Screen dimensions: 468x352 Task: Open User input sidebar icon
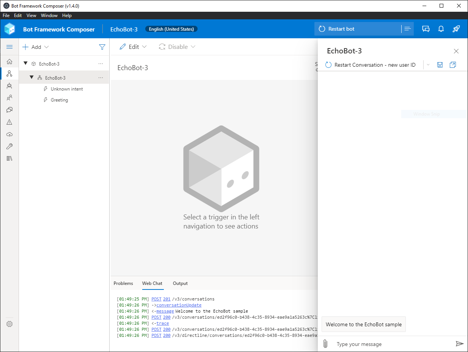[x=9, y=98]
